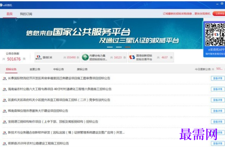Click the 555490 count on 国信E采 card
Viewport: 225px width, 147px height.
[71, 57]
